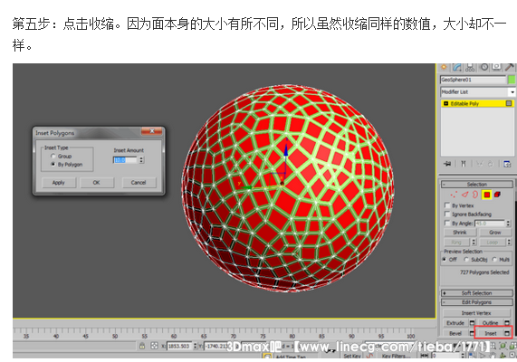Click the Make Unique icon
Screen dimensions: 517x362
479,164
